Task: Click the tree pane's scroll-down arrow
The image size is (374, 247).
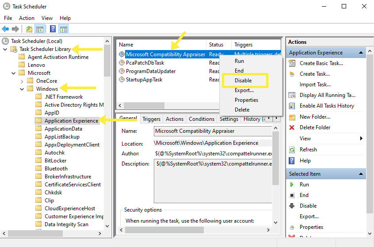Action: click(107, 226)
